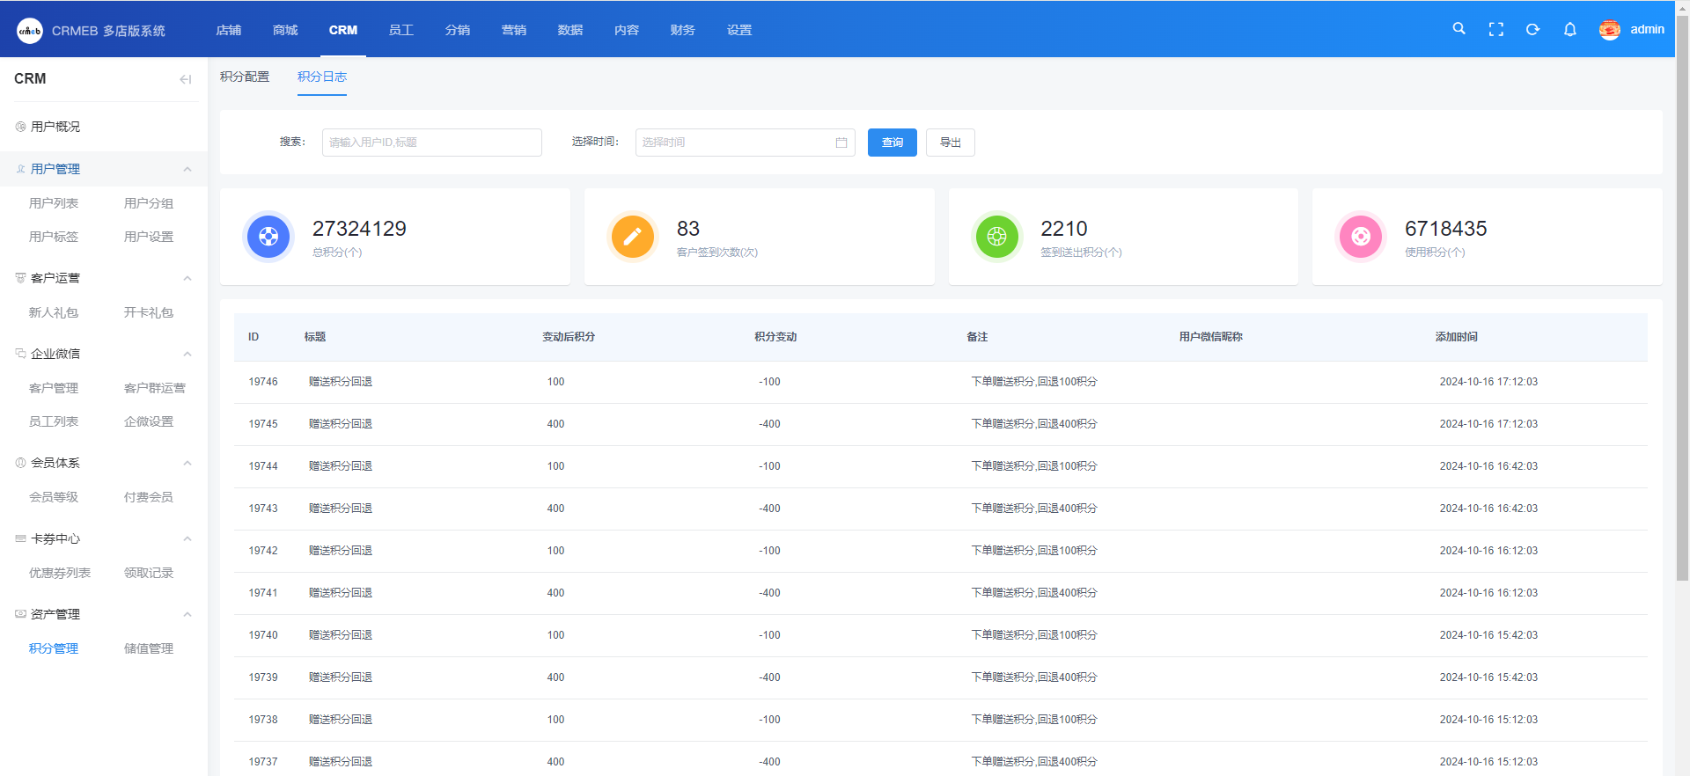Open 储值管理 in the sidebar
This screenshot has width=1690, height=776.
click(x=148, y=648)
